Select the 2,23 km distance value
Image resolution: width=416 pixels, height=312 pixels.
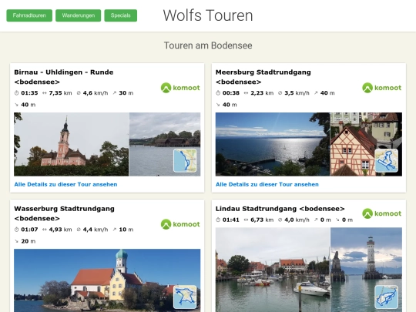(262, 93)
